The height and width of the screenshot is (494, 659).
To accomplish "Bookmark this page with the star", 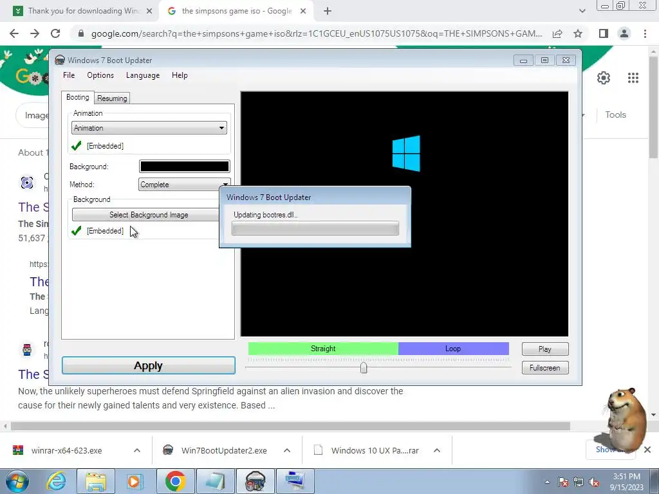I will click(578, 33).
